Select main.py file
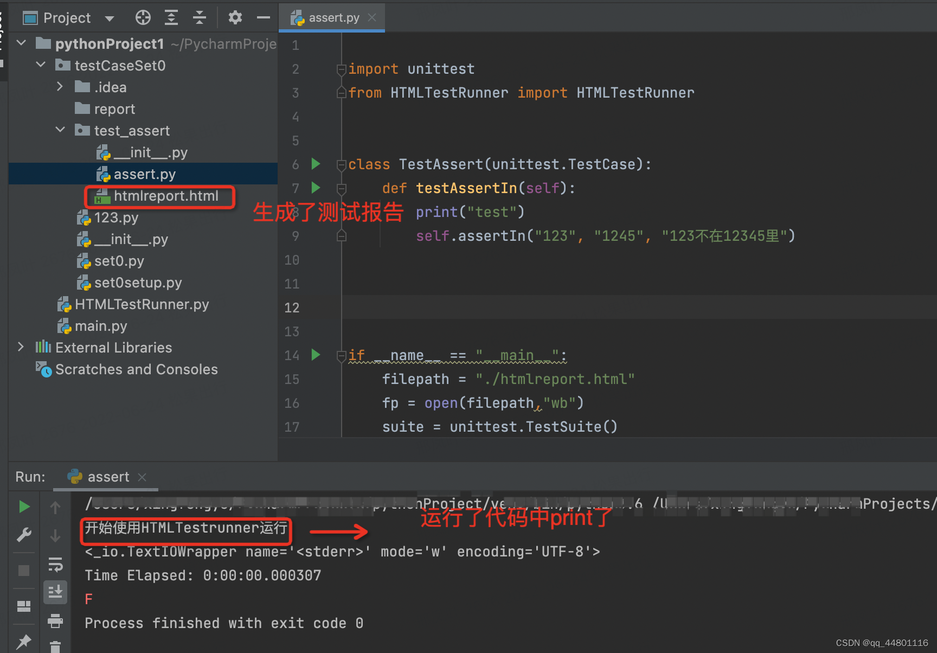The height and width of the screenshot is (653, 937). [92, 326]
